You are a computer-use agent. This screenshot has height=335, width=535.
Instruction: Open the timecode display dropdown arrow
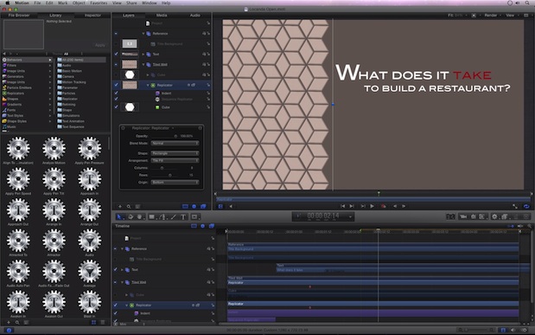pyautogui.click(x=350, y=216)
